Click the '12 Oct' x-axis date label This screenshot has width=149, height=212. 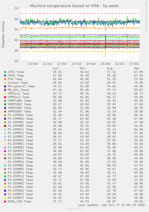(62, 64)
